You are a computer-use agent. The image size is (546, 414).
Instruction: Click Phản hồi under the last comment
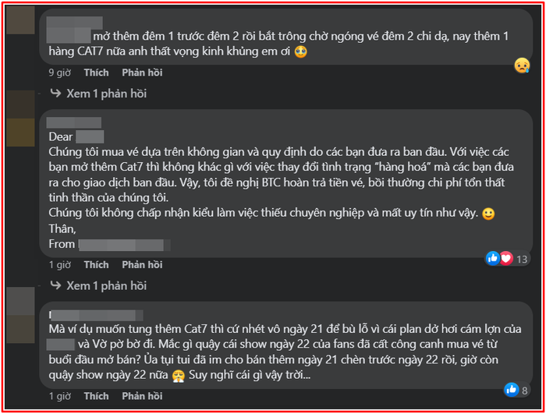(x=141, y=396)
